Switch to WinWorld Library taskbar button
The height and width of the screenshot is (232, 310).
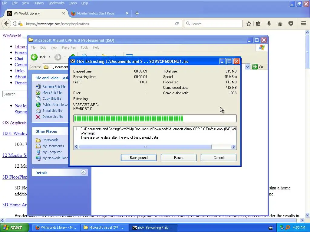(x=56, y=228)
